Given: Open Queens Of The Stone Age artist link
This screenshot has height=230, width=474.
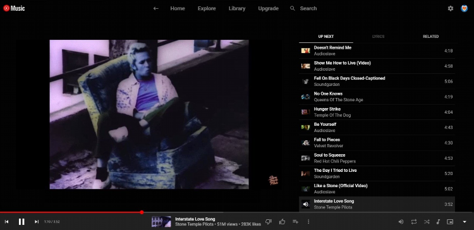Looking at the screenshot, I should [x=338, y=100].
